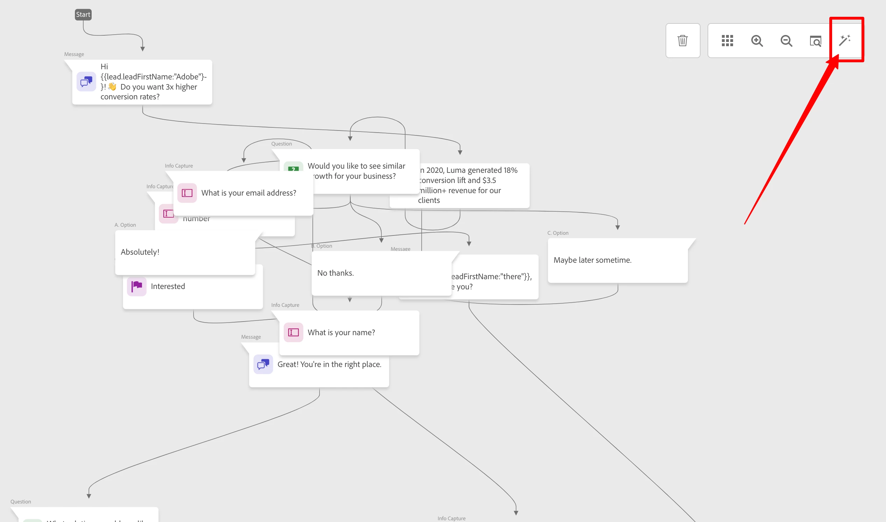Click chat bubble icon on Hi message
The image size is (886, 522).
pyautogui.click(x=86, y=82)
